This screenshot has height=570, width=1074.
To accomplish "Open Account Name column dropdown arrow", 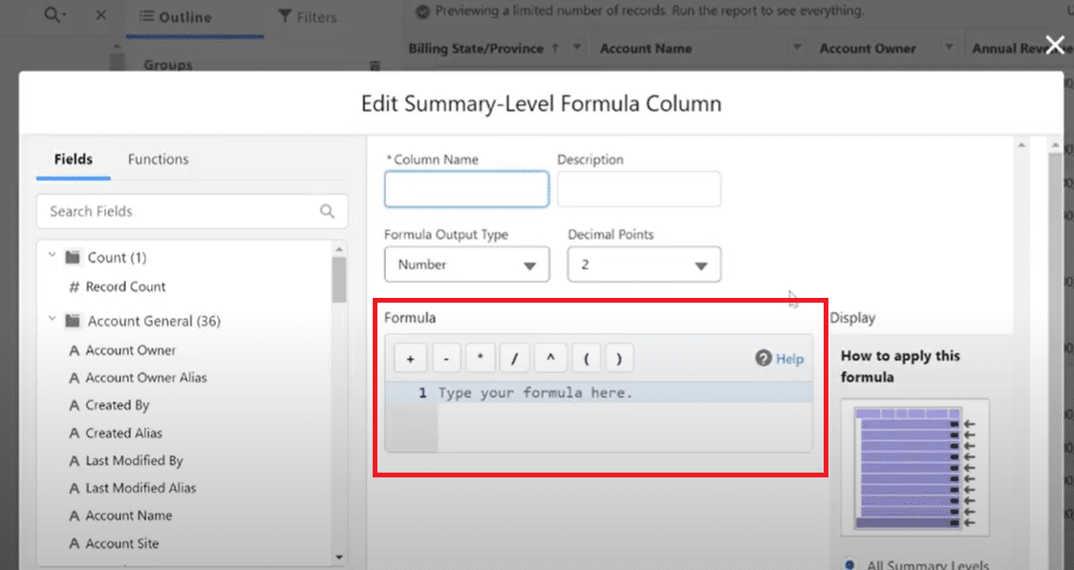I will pyautogui.click(x=797, y=47).
